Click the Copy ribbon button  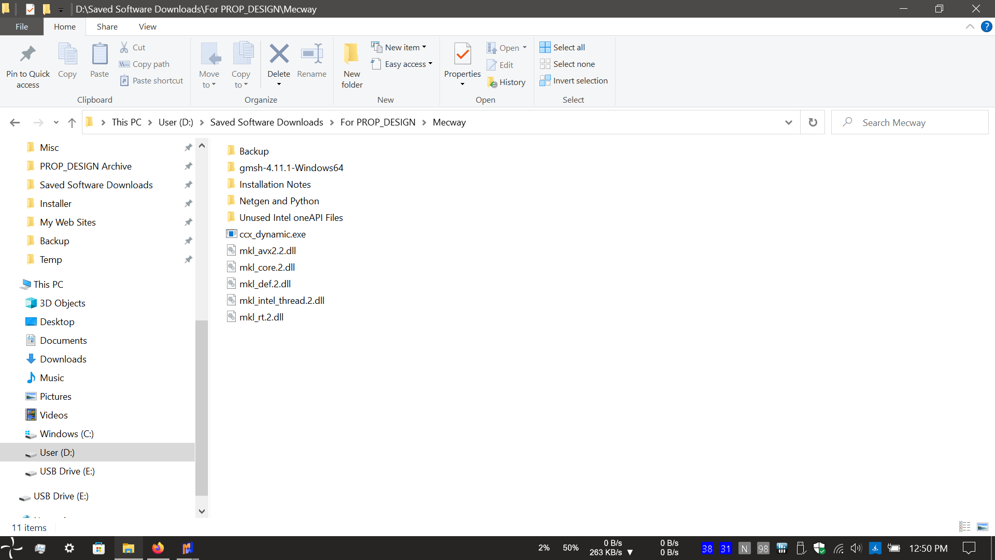(67, 61)
